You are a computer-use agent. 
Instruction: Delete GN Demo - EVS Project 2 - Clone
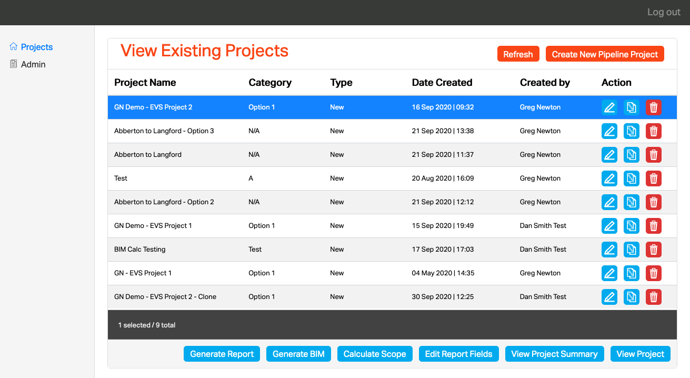coord(654,297)
